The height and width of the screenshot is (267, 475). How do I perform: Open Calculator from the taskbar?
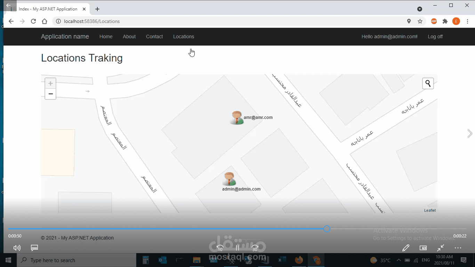click(146, 260)
